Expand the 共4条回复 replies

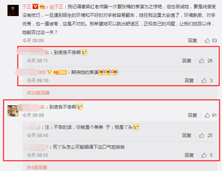(x=37, y=168)
